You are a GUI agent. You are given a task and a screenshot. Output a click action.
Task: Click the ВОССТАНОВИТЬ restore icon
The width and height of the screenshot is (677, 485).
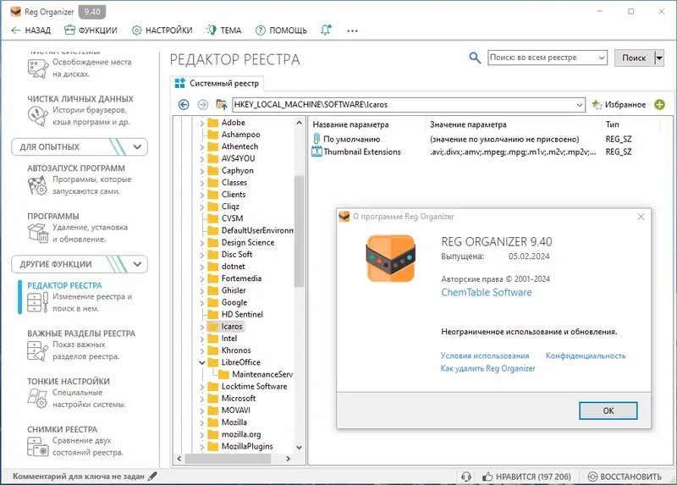593,477
